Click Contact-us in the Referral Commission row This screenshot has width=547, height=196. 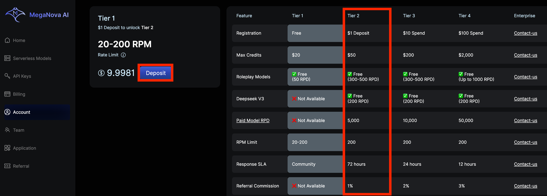pos(525,186)
